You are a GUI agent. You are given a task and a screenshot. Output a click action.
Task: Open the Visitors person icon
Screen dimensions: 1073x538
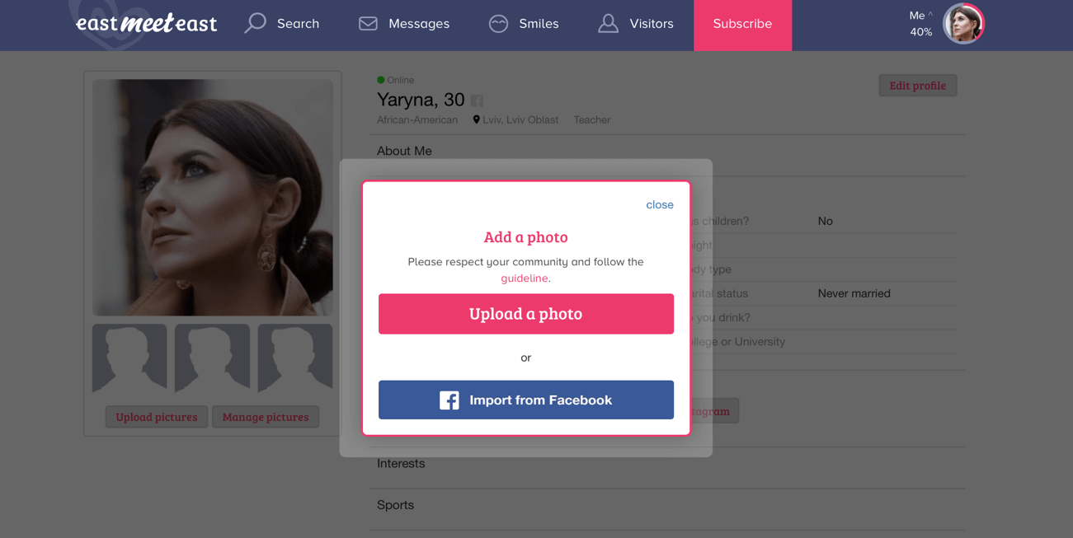point(608,24)
